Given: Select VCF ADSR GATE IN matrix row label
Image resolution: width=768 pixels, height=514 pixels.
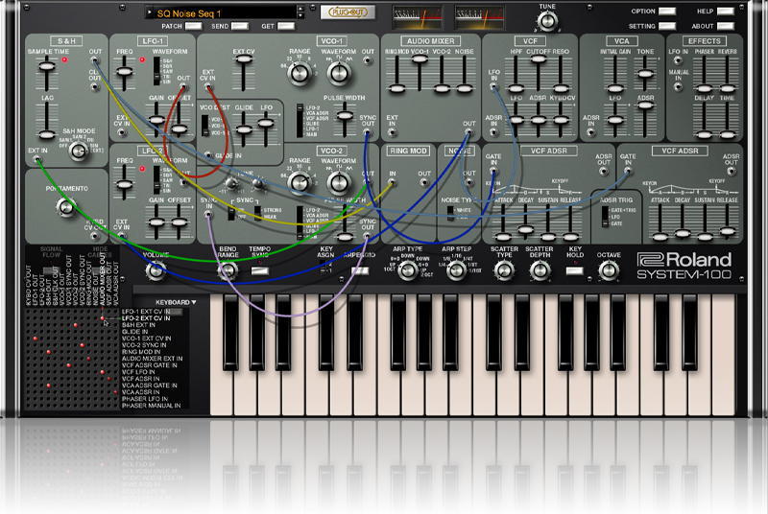Looking at the screenshot, I should tap(150, 365).
